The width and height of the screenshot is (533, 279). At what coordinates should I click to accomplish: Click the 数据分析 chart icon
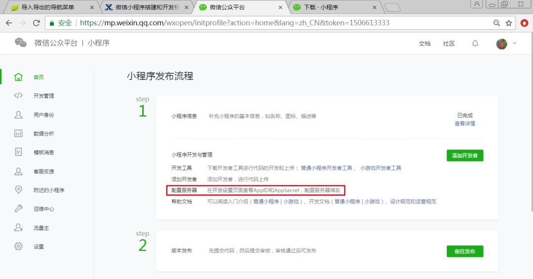coord(18,134)
